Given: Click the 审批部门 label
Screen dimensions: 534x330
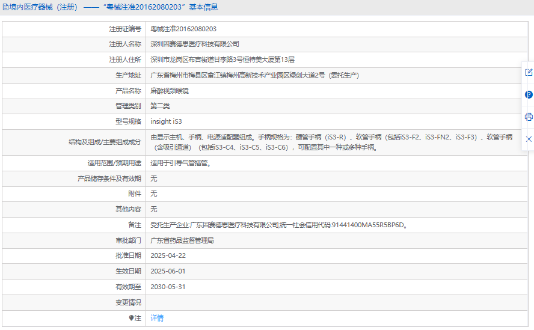Looking at the screenshot, I should pyautogui.click(x=128, y=241).
